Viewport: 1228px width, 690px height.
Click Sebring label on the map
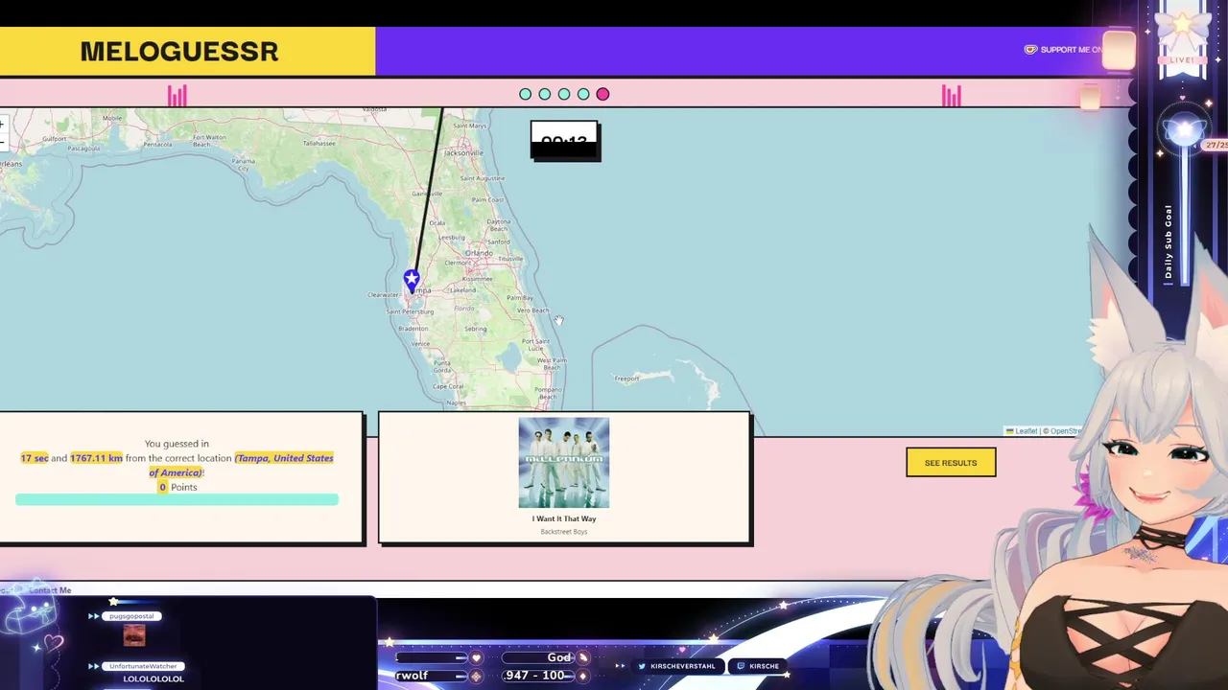[476, 329]
